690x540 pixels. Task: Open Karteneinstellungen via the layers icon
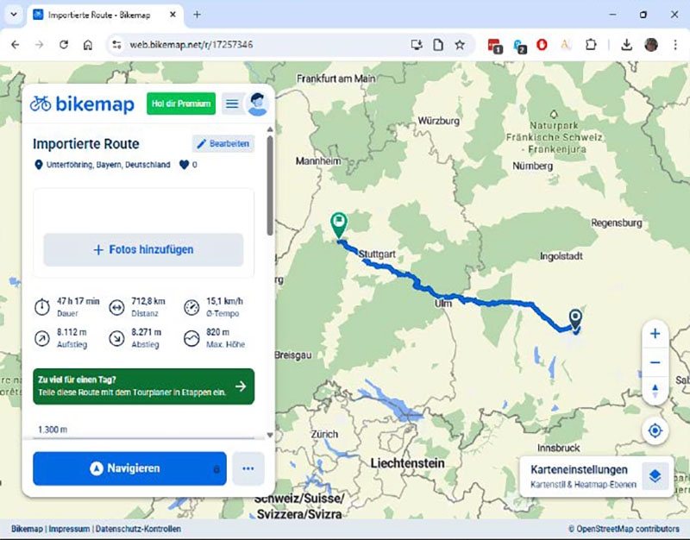pyautogui.click(x=654, y=475)
